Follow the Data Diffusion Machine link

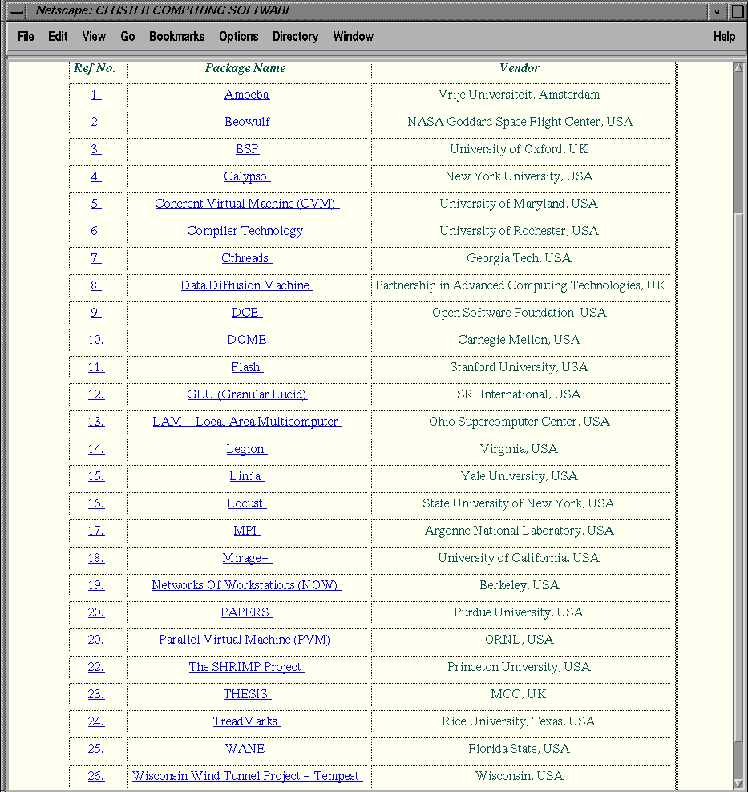tap(247, 285)
